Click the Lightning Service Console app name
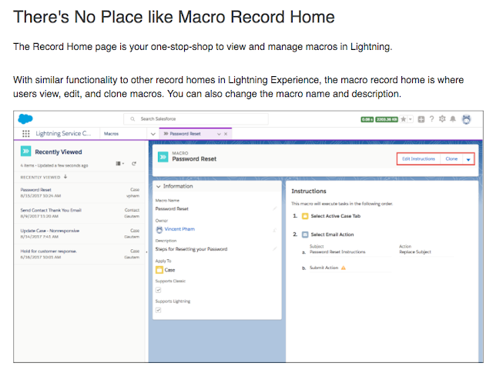Screen dimensions: 493x373 coord(63,134)
